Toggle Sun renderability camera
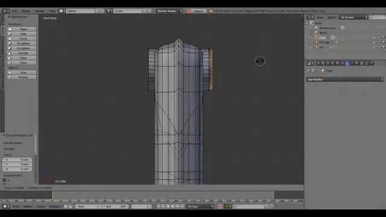Image resolution: width=386 pixels, height=217 pixels. [x=384, y=47]
